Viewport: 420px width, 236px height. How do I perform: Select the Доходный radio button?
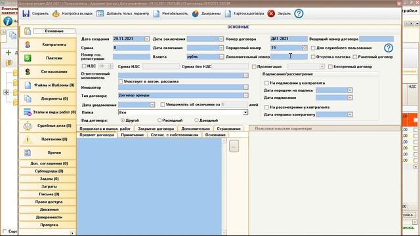tap(196, 121)
